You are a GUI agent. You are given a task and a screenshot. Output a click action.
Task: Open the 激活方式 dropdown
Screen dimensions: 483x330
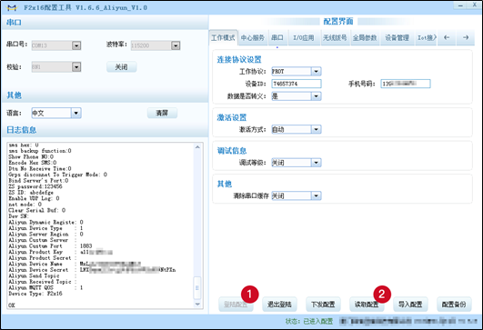point(316,129)
